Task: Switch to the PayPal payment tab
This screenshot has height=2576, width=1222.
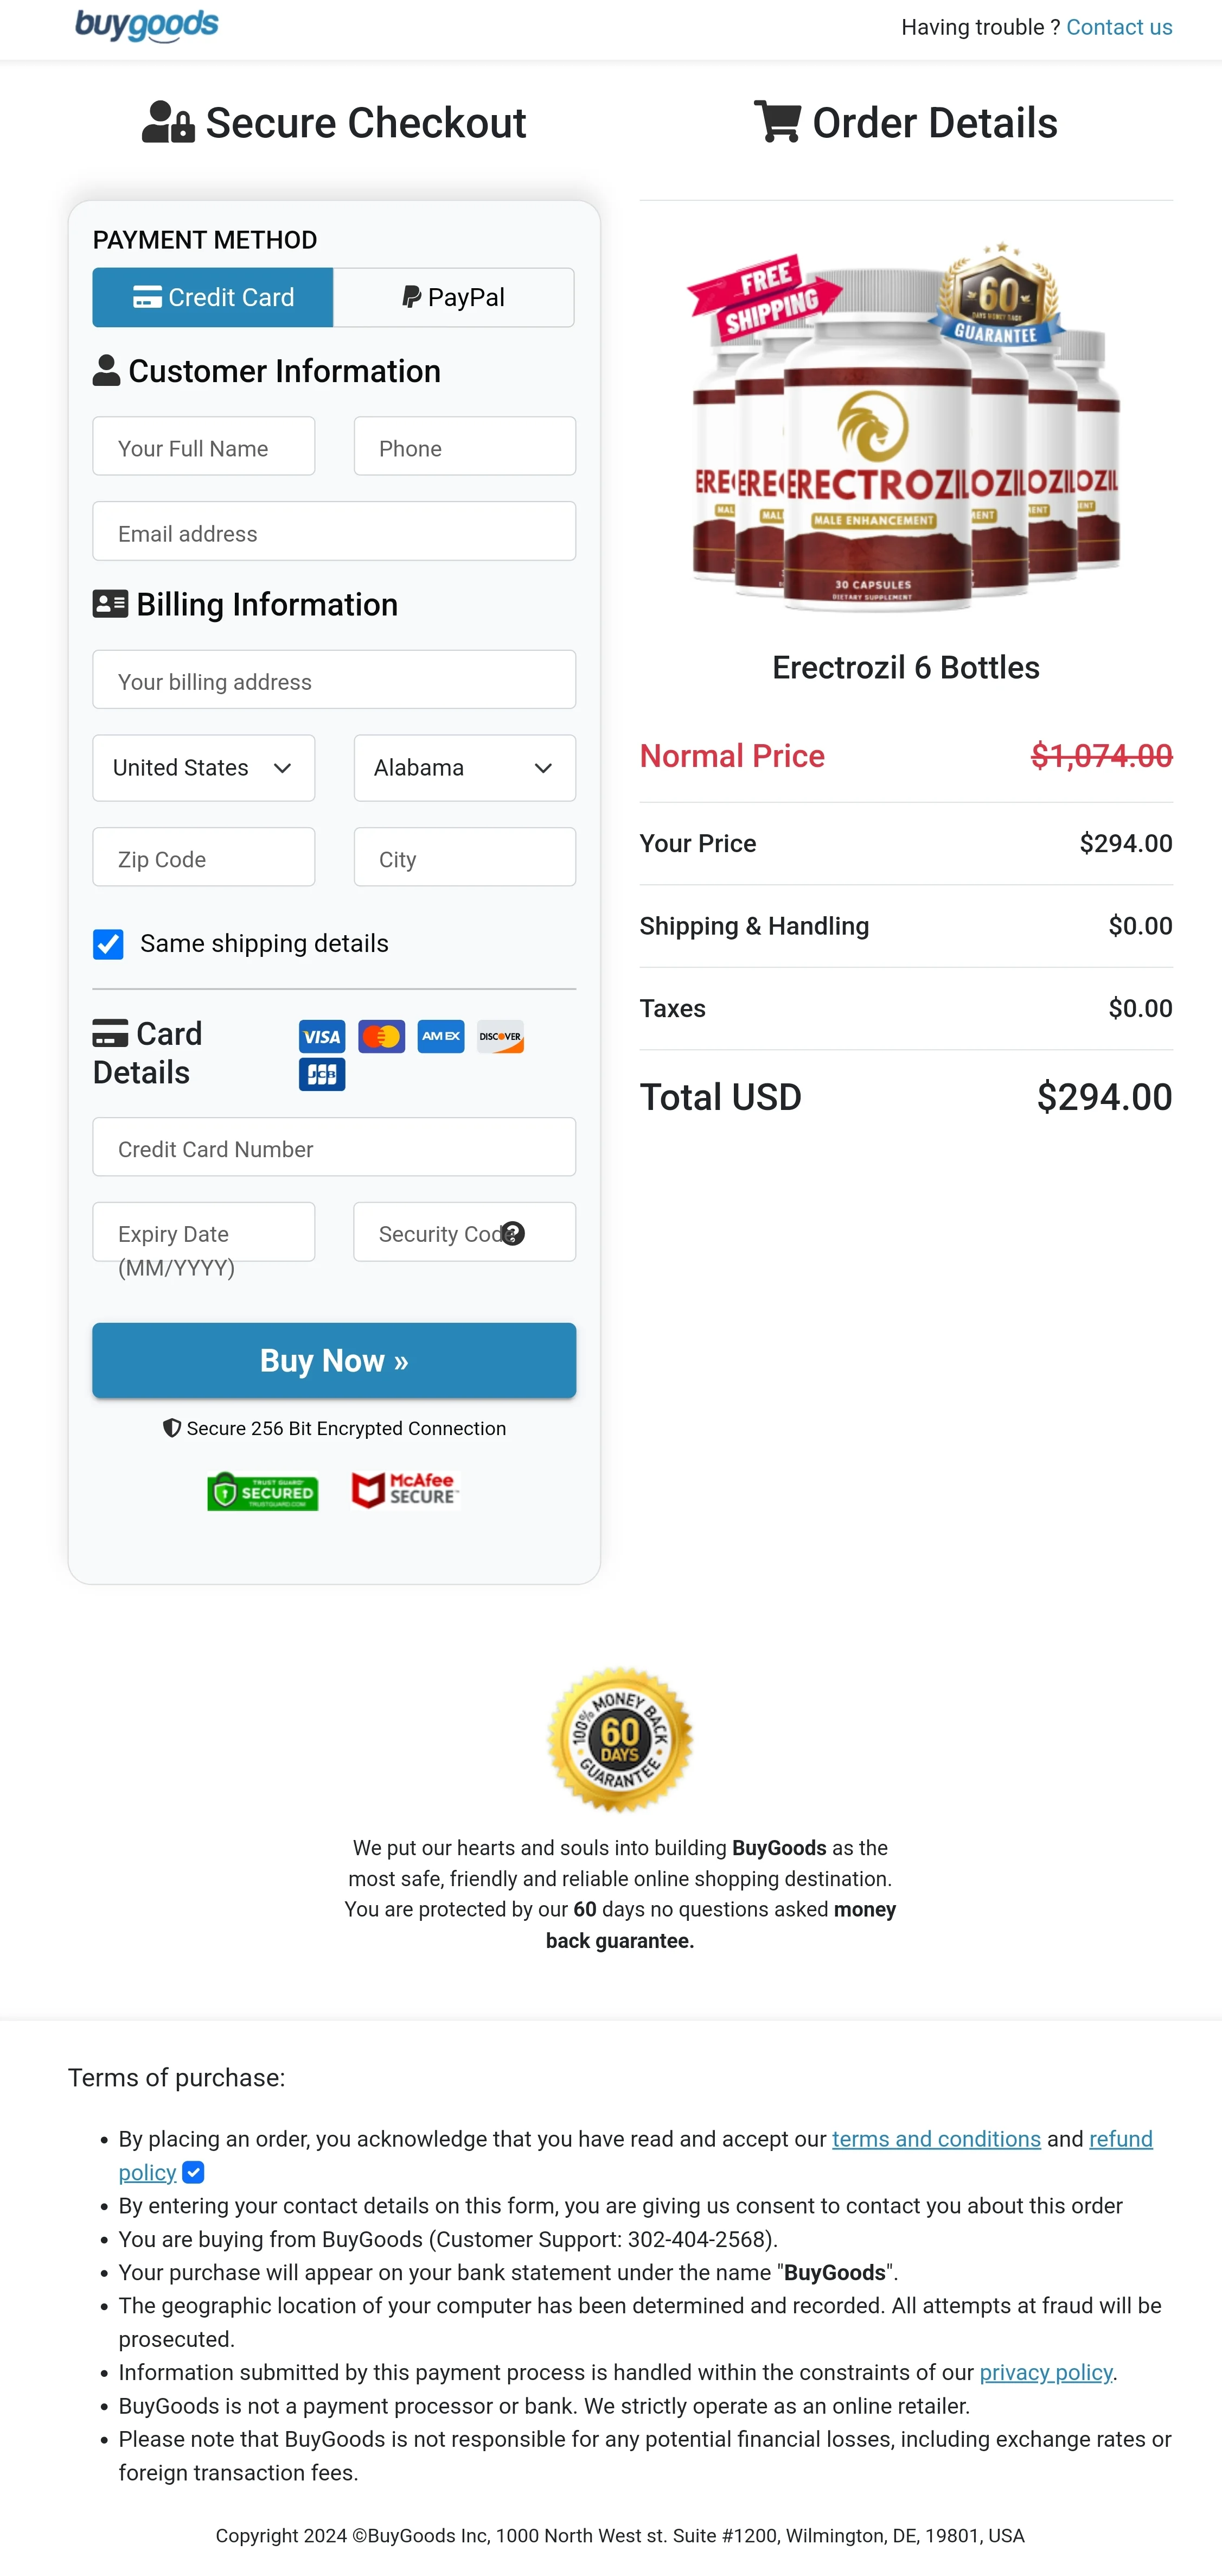Action: point(453,297)
